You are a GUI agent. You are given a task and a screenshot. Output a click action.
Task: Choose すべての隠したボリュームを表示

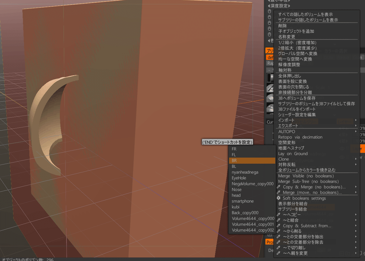coord(305,14)
